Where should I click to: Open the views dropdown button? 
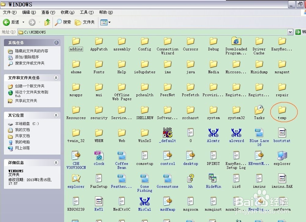105,22
